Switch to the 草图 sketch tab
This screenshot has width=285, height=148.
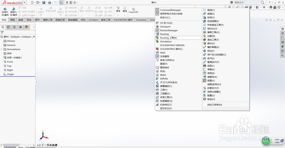(x=12, y=20)
